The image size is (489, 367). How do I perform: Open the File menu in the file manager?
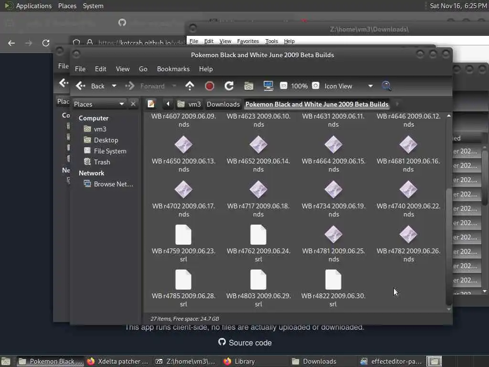(x=80, y=69)
